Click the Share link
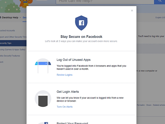This screenshot has width=165, height=124. [x=149, y=105]
